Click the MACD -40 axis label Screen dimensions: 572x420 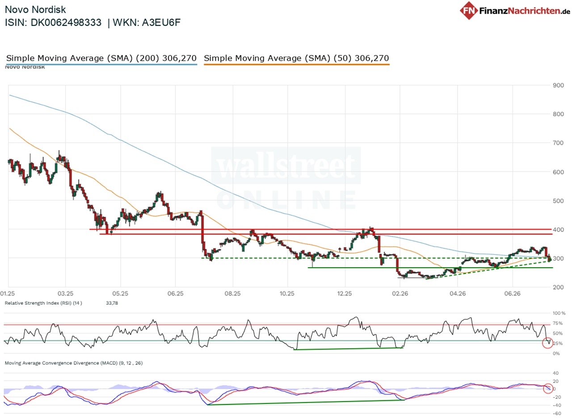click(x=556, y=405)
